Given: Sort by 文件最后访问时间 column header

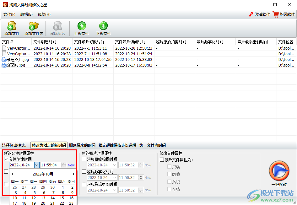Looking at the screenshot, I should pos(133,42).
